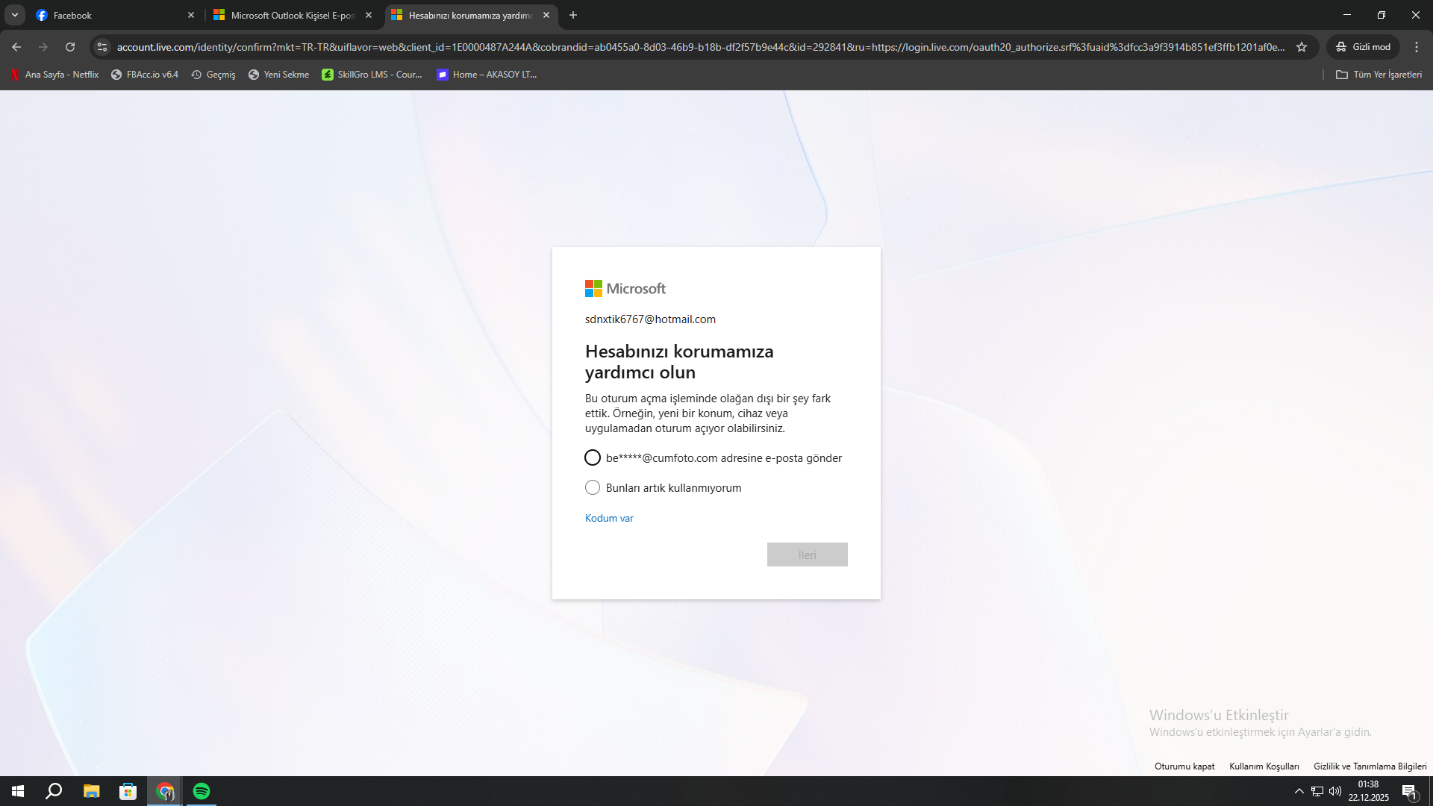This screenshot has width=1433, height=806.
Task: Select 'Bunları artık kullanmıyorum' radio option
Action: click(593, 487)
